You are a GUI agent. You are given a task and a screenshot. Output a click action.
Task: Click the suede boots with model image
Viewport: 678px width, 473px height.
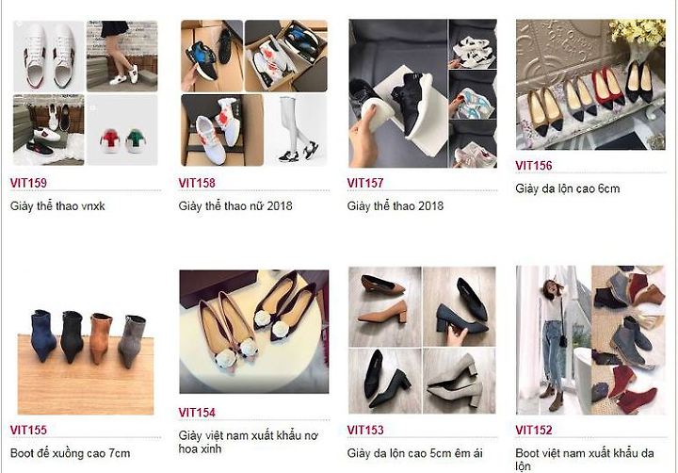point(590,340)
